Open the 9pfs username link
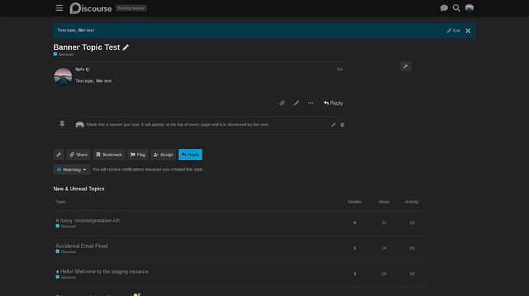This screenshot has width=529, height=296. pyautogui.click(x=80, y=70)
